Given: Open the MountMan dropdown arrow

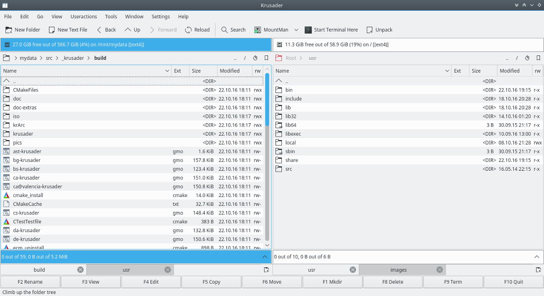Looking at the screenshot, I should point(296,30).
